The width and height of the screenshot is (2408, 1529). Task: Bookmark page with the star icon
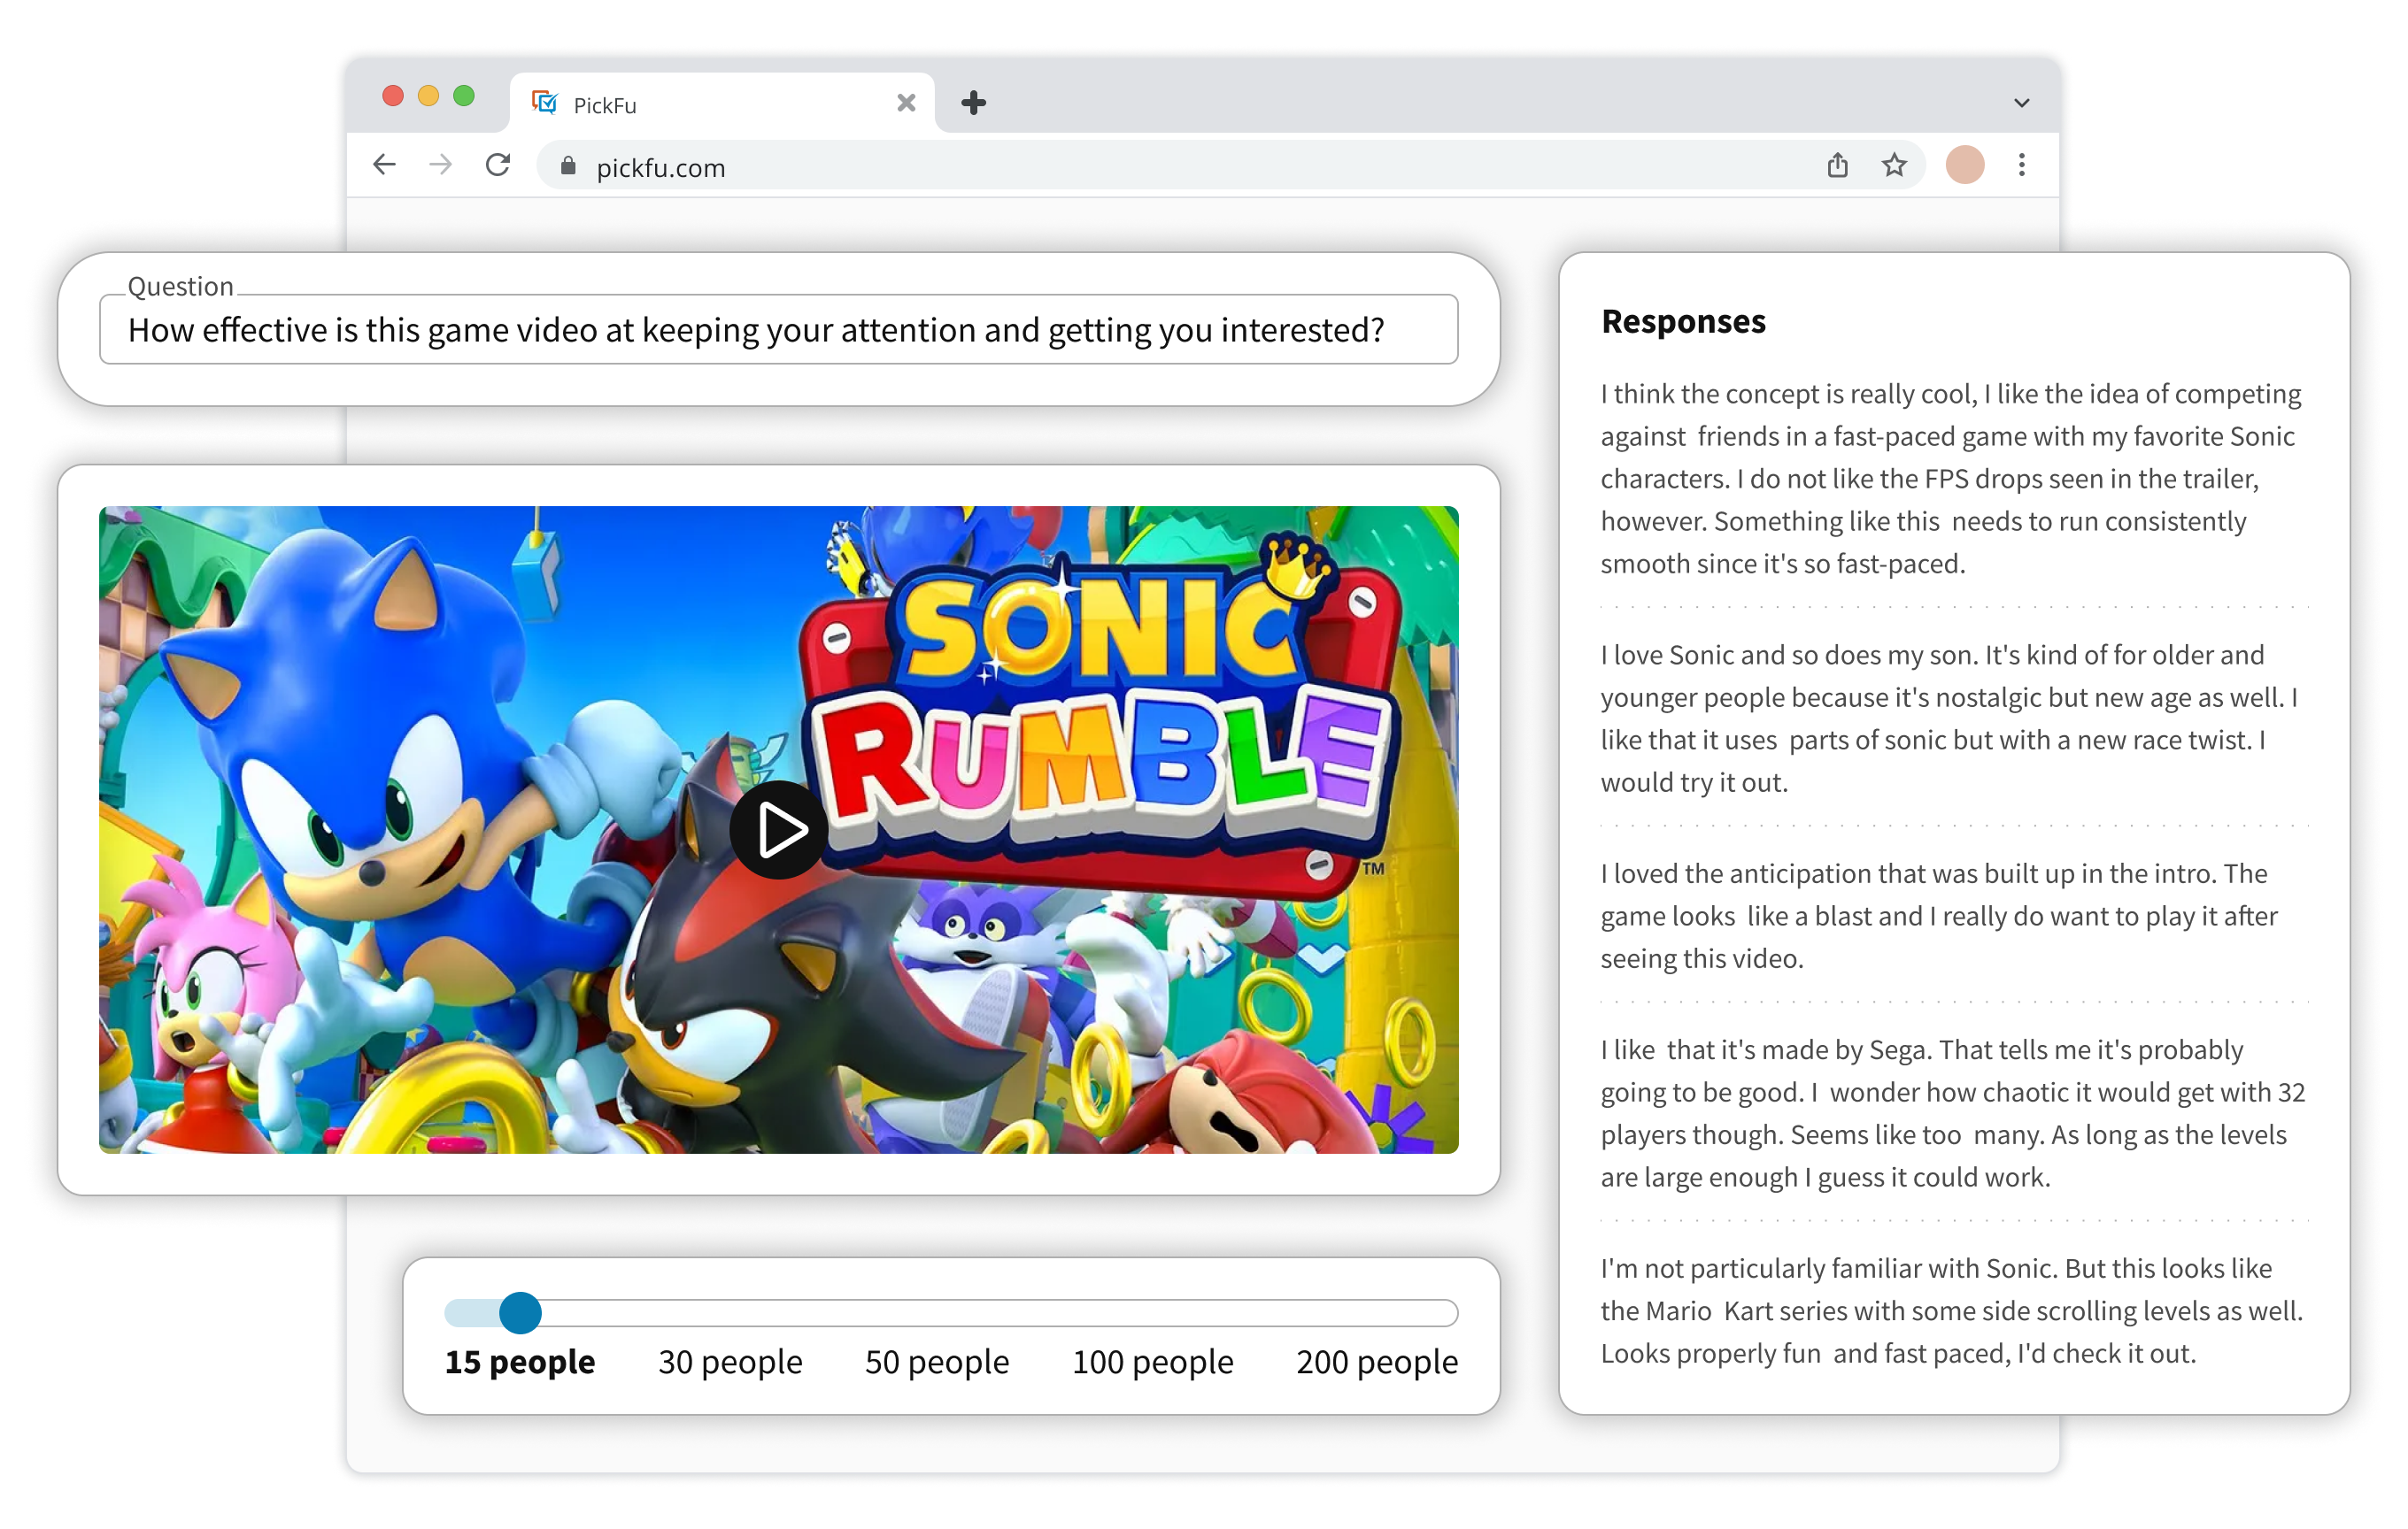(x=1894, y=165)
